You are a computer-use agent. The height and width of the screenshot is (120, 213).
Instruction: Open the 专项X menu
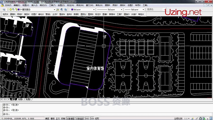(x=138, y=5)
